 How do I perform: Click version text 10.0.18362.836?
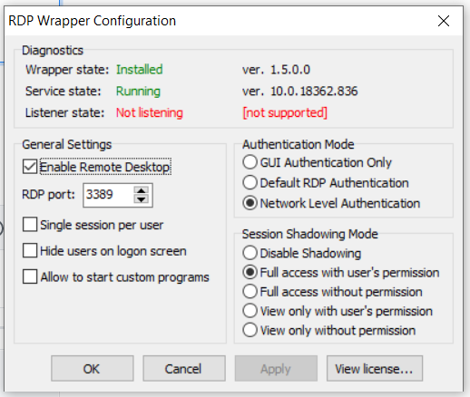coord(314,92)
